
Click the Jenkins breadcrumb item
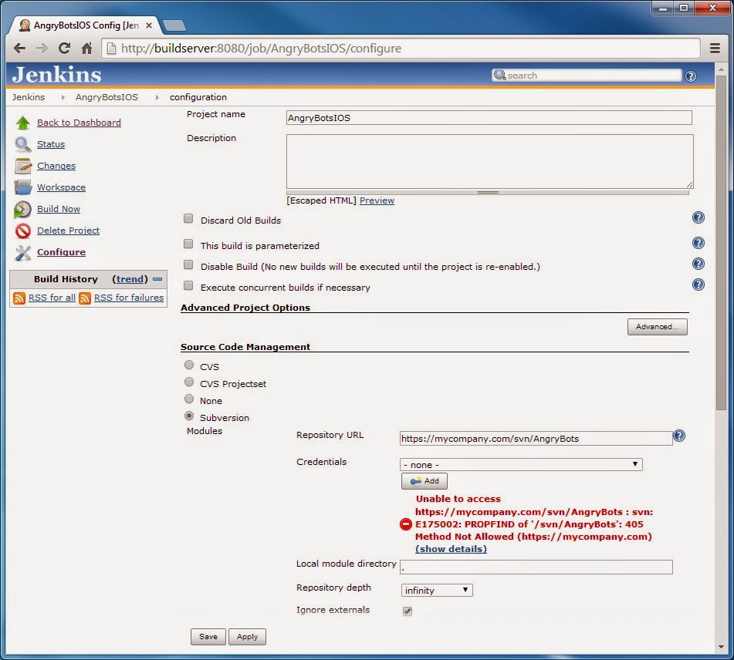coord(29,97)
